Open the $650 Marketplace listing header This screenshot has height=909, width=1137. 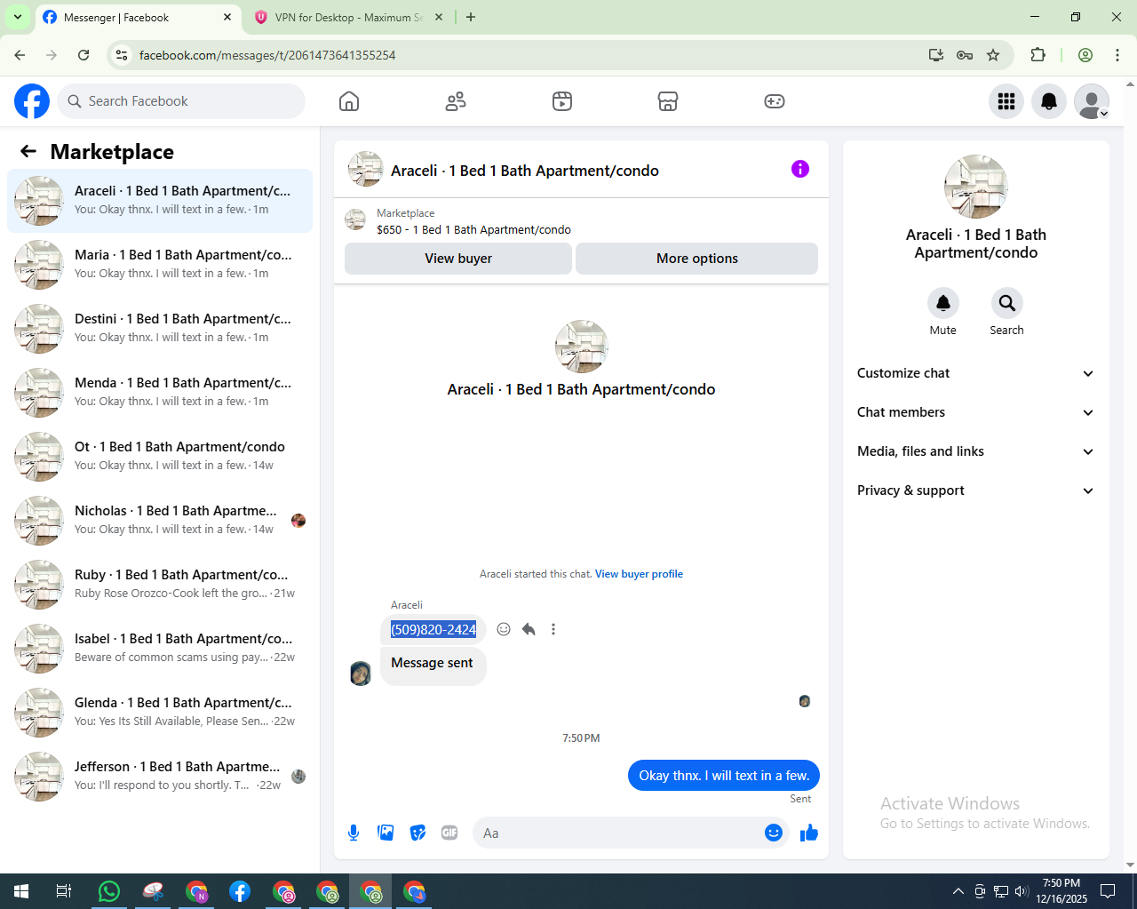point(581,221)
